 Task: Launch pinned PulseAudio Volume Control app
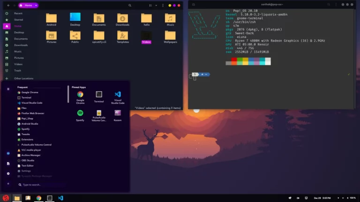point(99,115)
